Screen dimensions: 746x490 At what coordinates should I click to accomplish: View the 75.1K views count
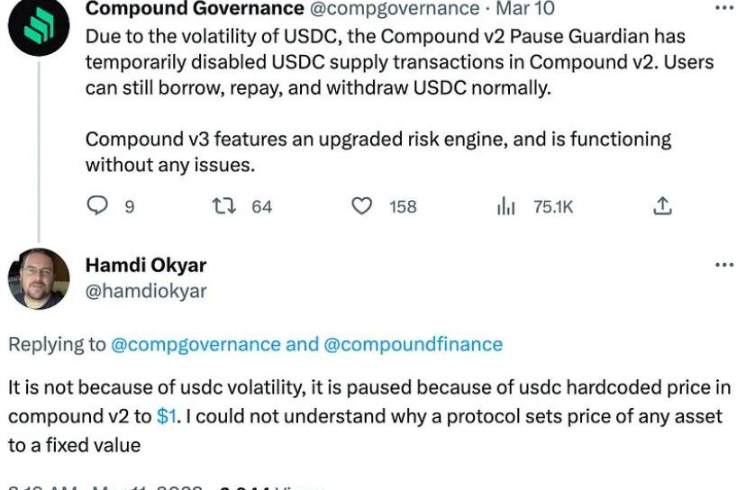[x=553, y=207]
